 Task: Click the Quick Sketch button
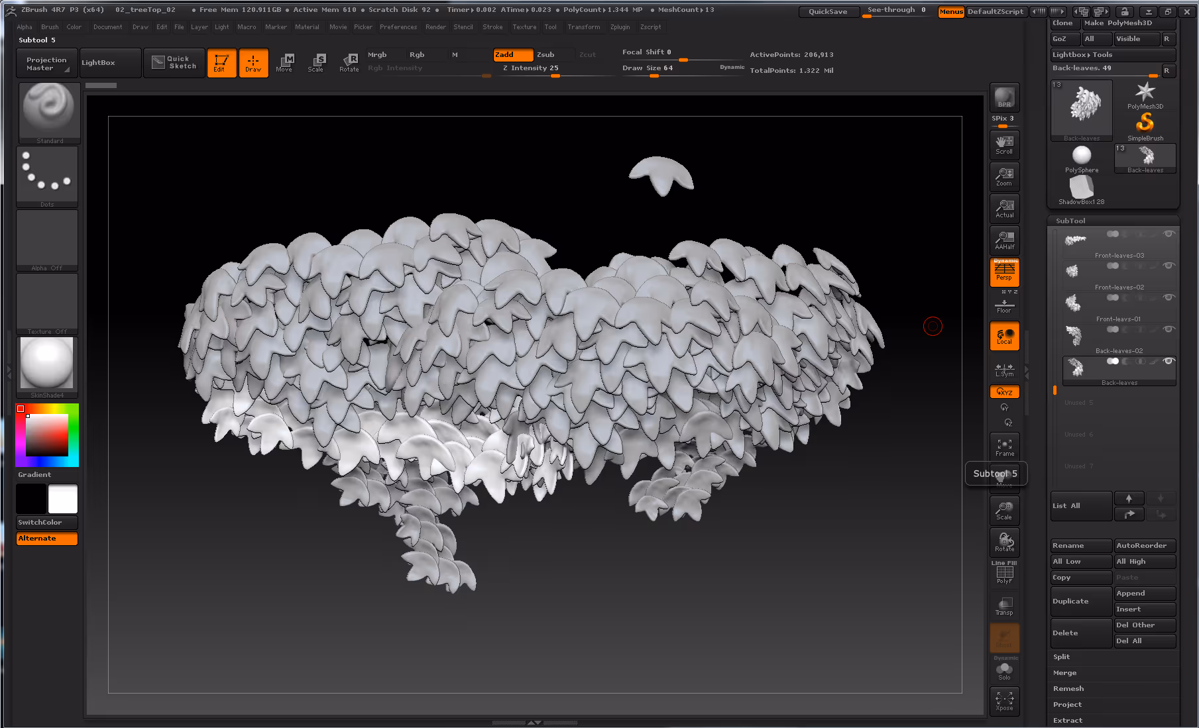pyautogui.click(x=175, y=63)
